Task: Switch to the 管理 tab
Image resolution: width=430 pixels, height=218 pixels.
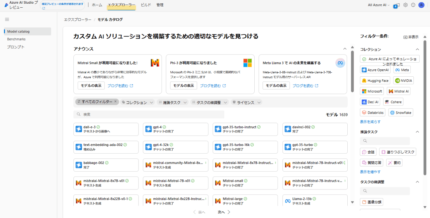Action: coord(160,5)
